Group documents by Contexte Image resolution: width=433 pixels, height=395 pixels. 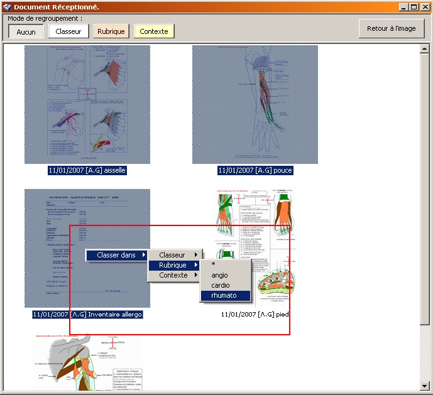(154, 31)
